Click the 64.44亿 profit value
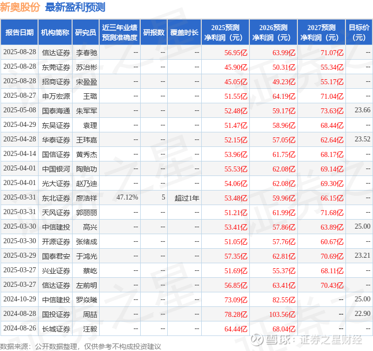373x351 pixels. 236,329
